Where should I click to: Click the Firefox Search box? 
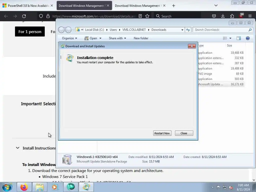point(177,16)
